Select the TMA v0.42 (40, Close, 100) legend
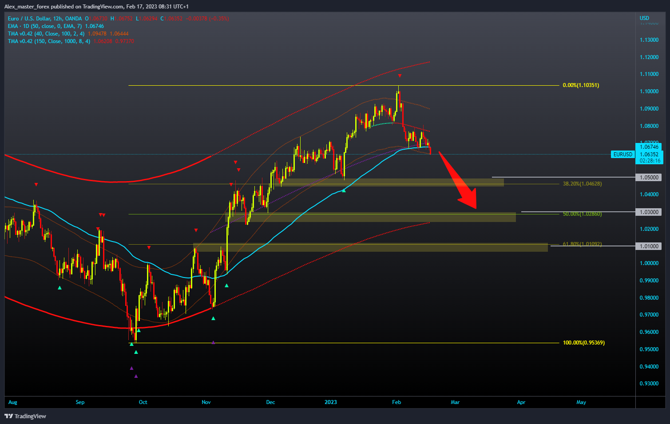Image resolution: width=670 pixels, height=424 pixels. click(68, 34)
